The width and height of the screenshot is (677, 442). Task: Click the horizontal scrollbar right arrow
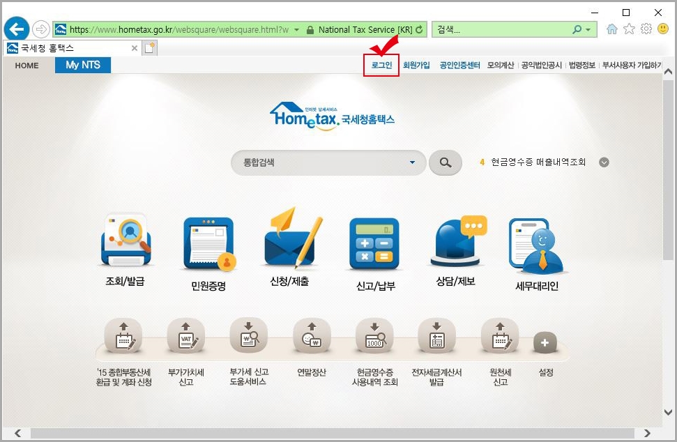[x=647, y=433]
